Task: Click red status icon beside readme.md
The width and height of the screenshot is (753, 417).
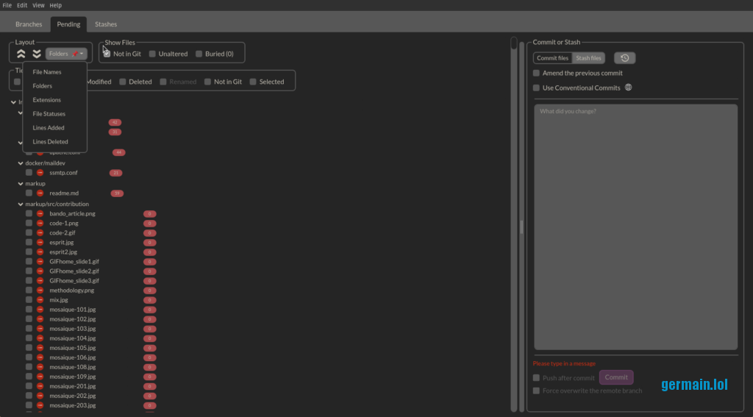Action: pos(40,193)
